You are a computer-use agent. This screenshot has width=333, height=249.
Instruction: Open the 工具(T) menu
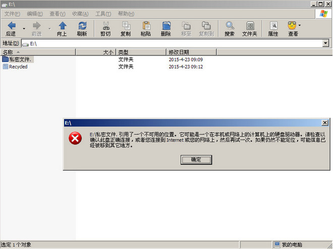click(103, 14)
